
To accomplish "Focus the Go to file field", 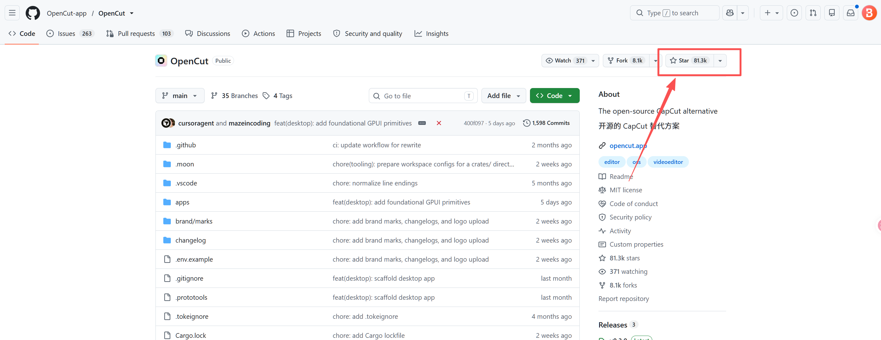I will [x=423, y=96].
